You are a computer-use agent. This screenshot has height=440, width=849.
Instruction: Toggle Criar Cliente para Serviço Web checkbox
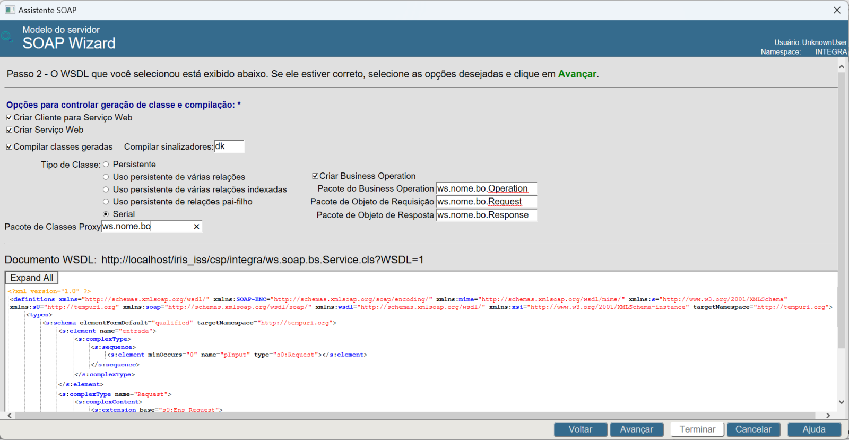tap(9, 118)
